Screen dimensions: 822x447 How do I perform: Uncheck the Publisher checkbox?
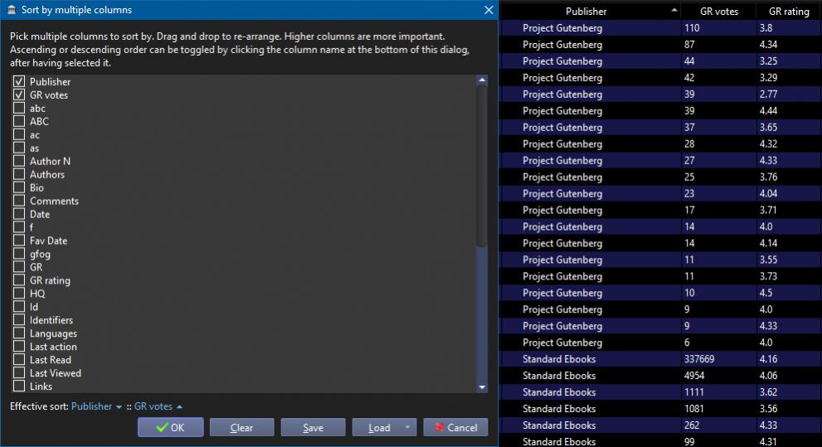pyautogui.click(x=19, y=81)
